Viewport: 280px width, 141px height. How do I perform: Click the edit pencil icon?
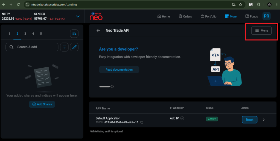pos(74,47)
